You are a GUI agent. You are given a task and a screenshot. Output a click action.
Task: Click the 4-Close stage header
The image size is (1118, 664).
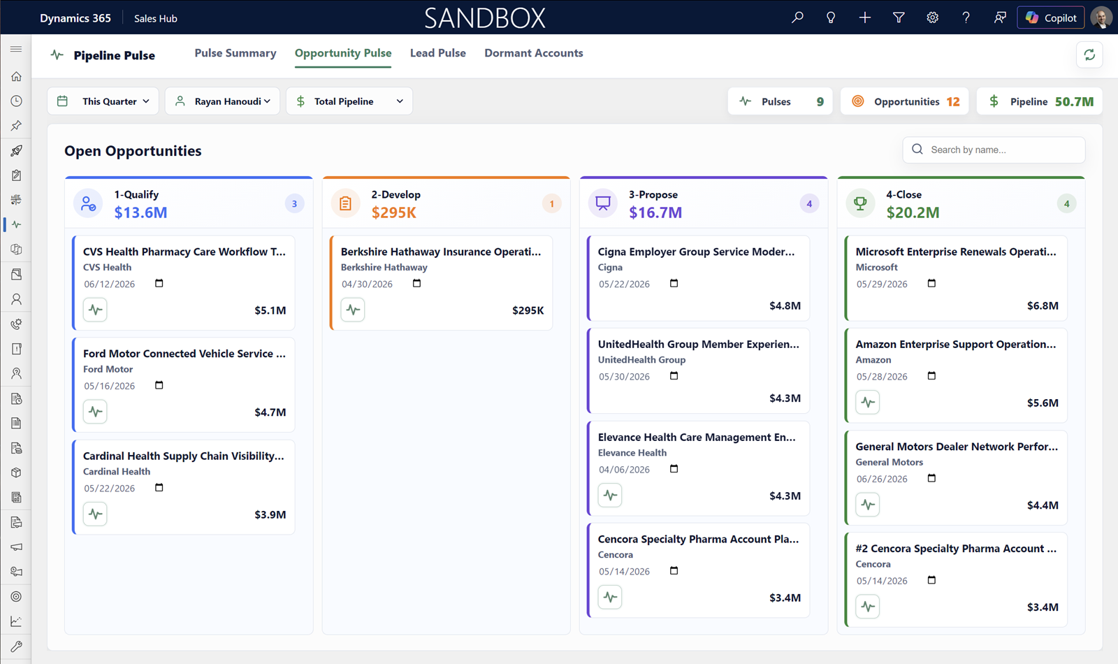(x=961, y=203)
